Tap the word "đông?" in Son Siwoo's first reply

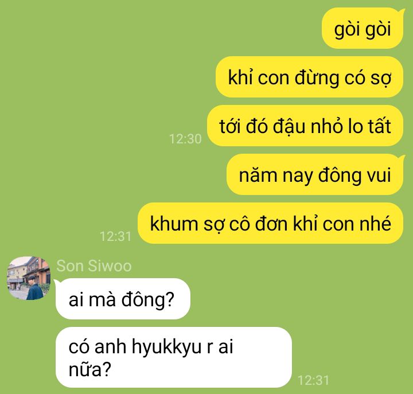[148, 299]
